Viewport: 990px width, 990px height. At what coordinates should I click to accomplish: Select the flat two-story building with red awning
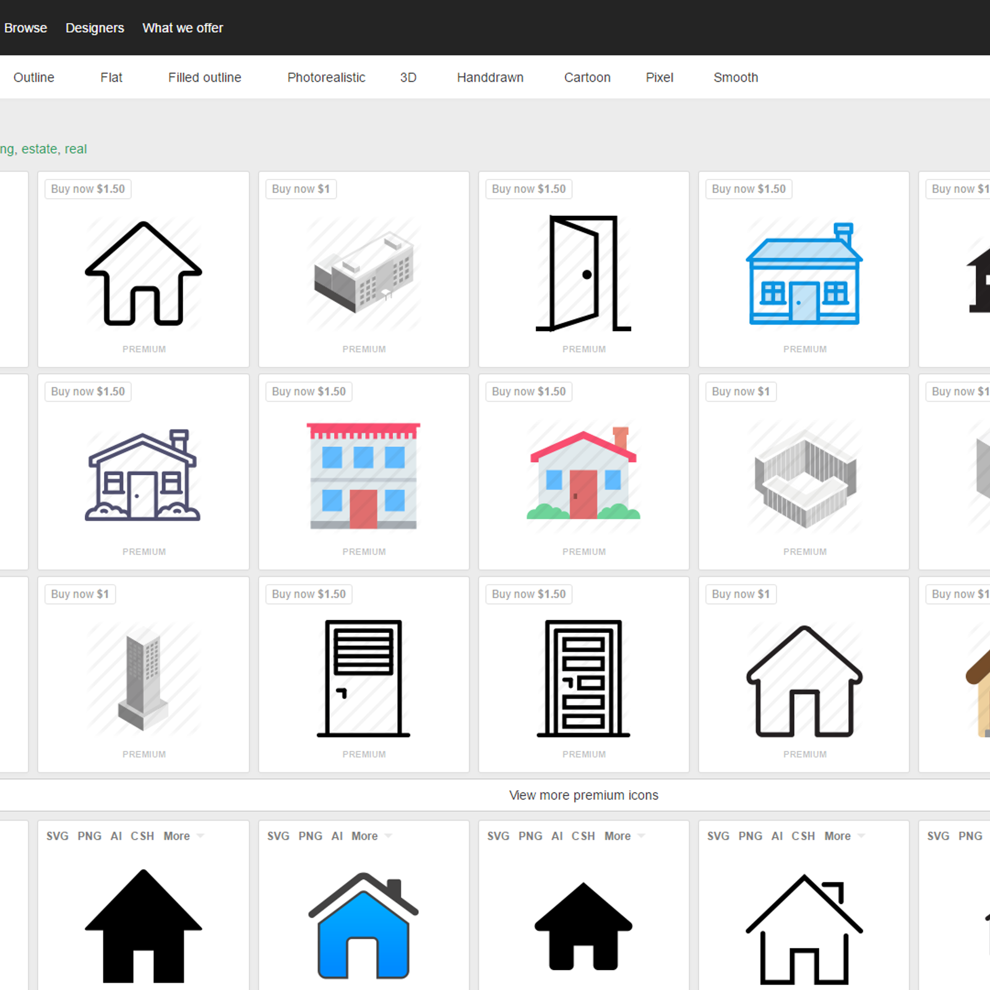pyautogui.click(x=364, y=475)
